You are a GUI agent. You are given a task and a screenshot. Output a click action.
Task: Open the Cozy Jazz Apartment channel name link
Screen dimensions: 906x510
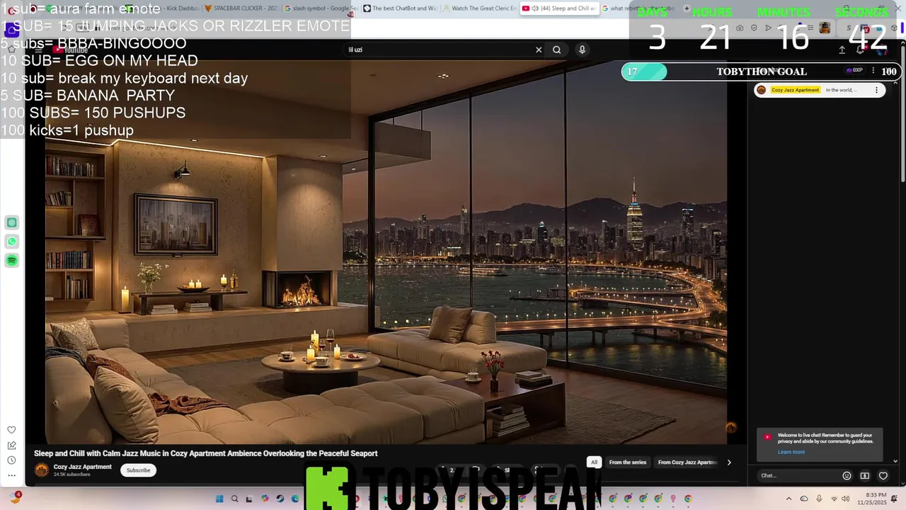pyautogui.click(x=82, y=467)
